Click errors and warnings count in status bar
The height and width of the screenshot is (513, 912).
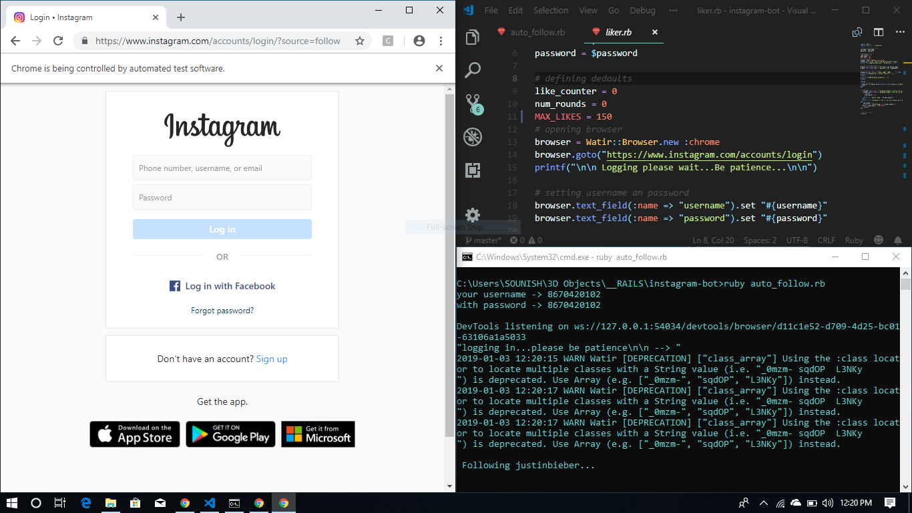526,240
